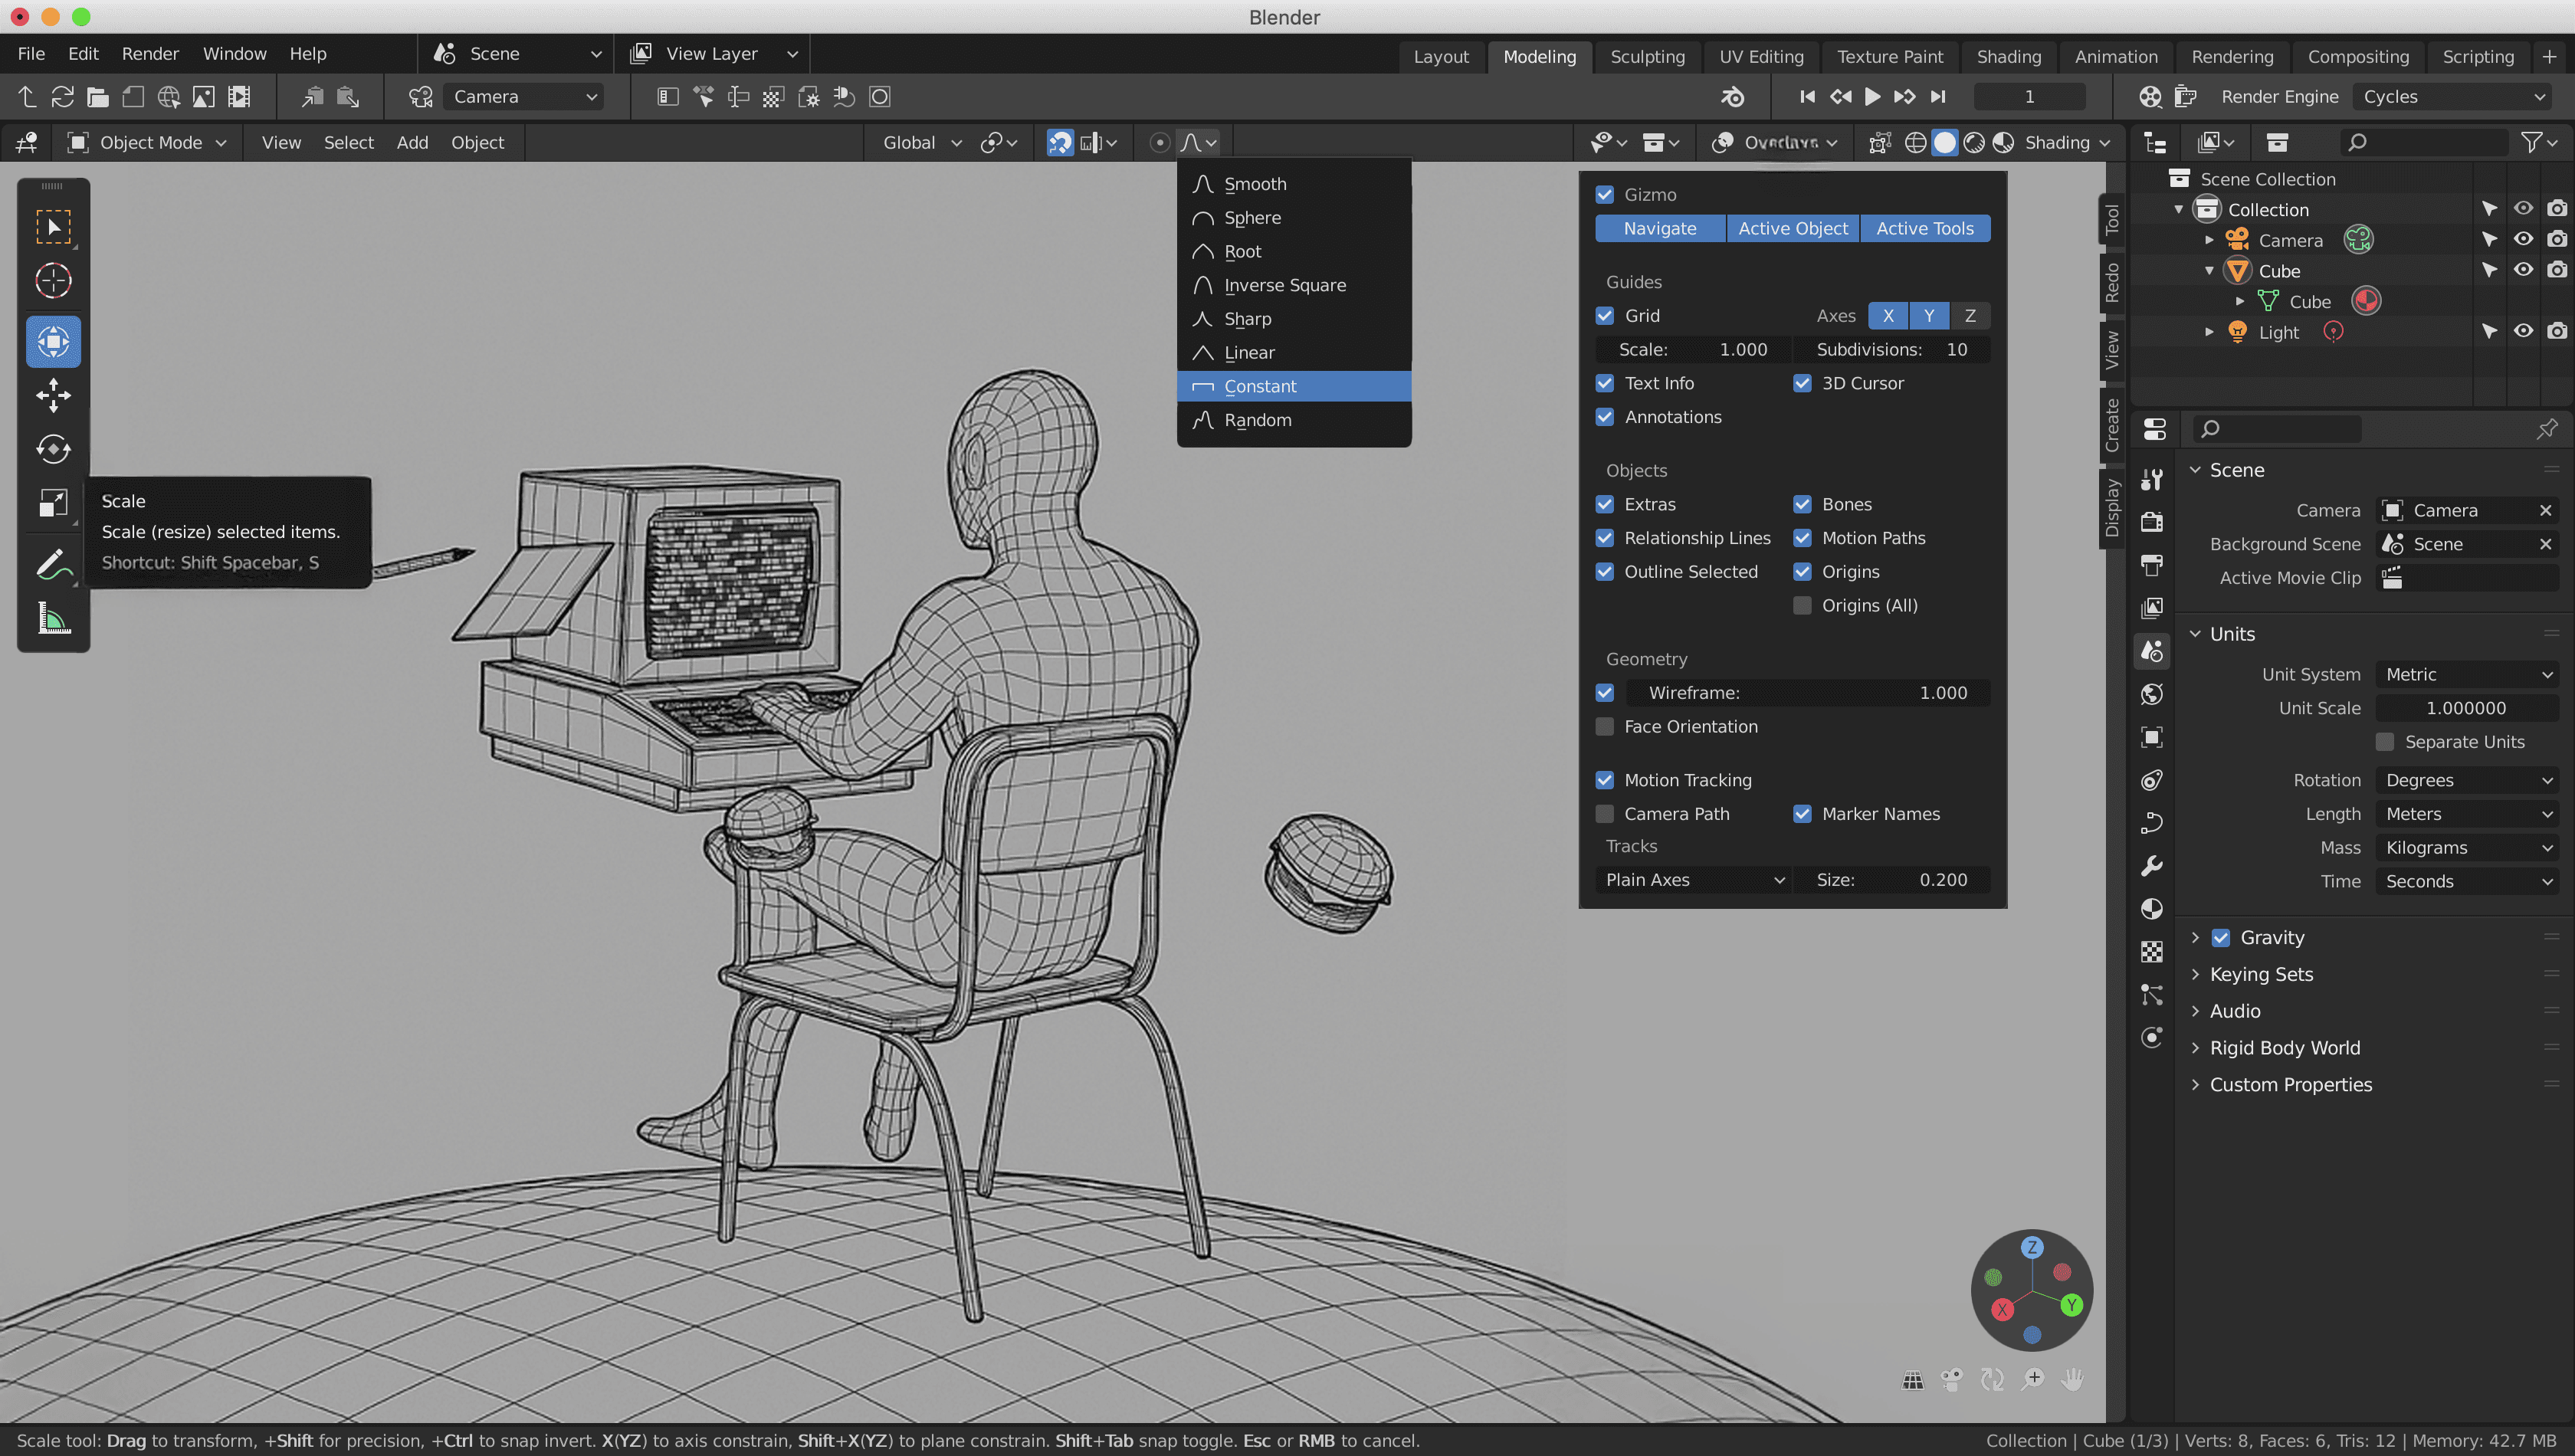Select the Transform tool in the toolbar
Screen dimensions: 2575x1456
pos(53,342)
